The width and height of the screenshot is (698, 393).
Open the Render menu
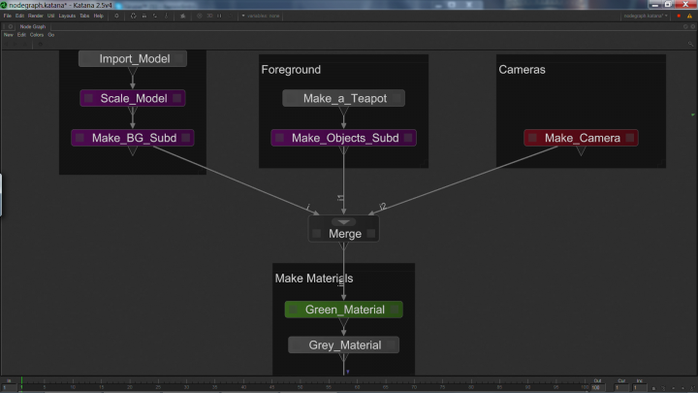click(34, 16)
